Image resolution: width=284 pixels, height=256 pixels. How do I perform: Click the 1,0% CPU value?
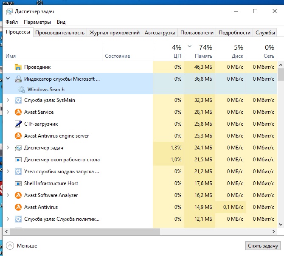click(x=176, y=160)
